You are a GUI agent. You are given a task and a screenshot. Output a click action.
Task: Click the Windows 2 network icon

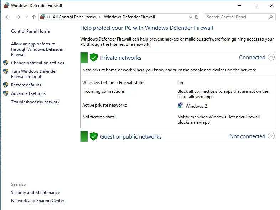pos(180,106)
